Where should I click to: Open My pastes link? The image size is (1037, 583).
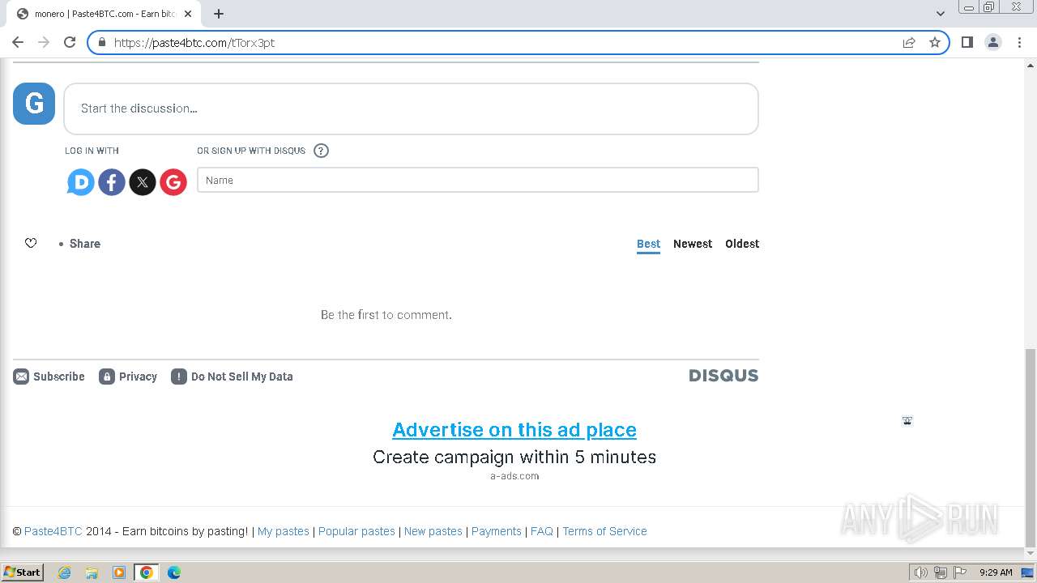[x=284, y=531]
